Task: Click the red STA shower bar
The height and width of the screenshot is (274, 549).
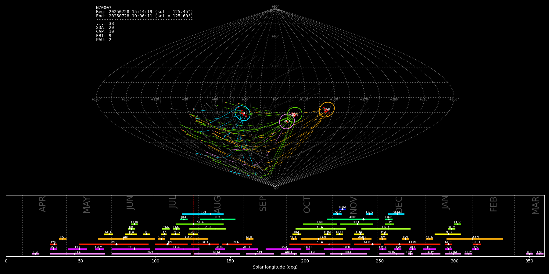Action: click(320, 244)
